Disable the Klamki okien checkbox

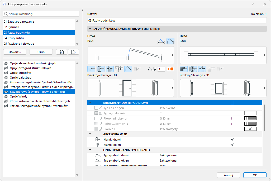232,145
